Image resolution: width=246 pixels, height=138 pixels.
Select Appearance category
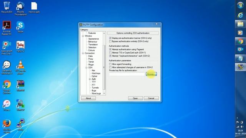(93, 39)
